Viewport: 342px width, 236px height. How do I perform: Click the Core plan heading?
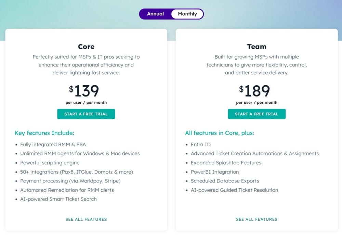(86, 47)
